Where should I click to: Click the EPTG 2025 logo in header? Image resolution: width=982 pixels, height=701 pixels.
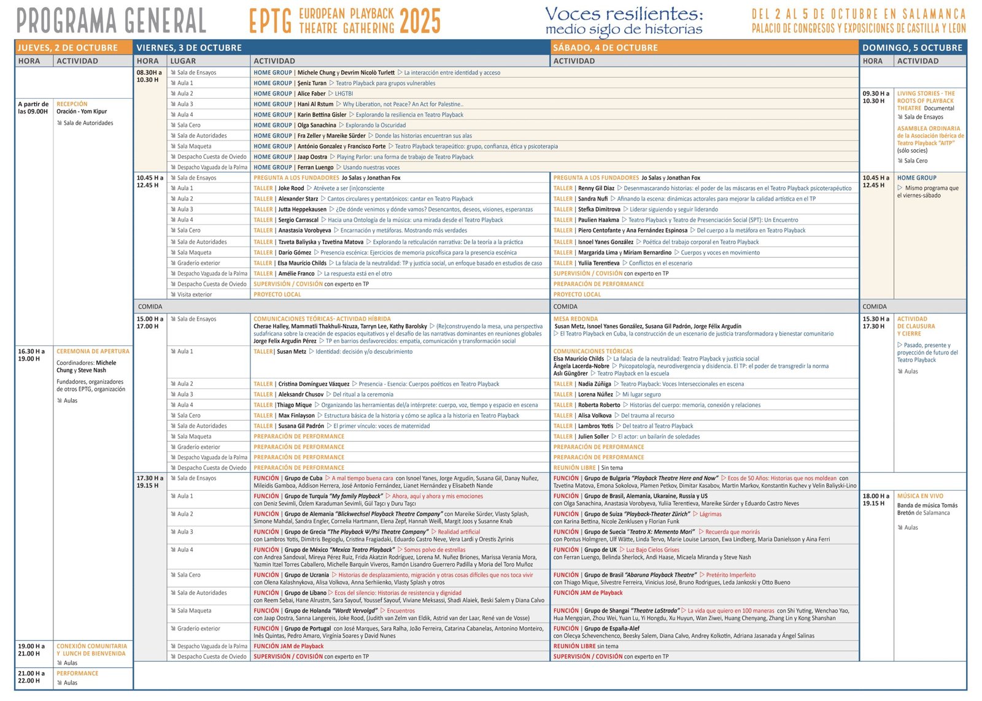click(x=344, y=21)
